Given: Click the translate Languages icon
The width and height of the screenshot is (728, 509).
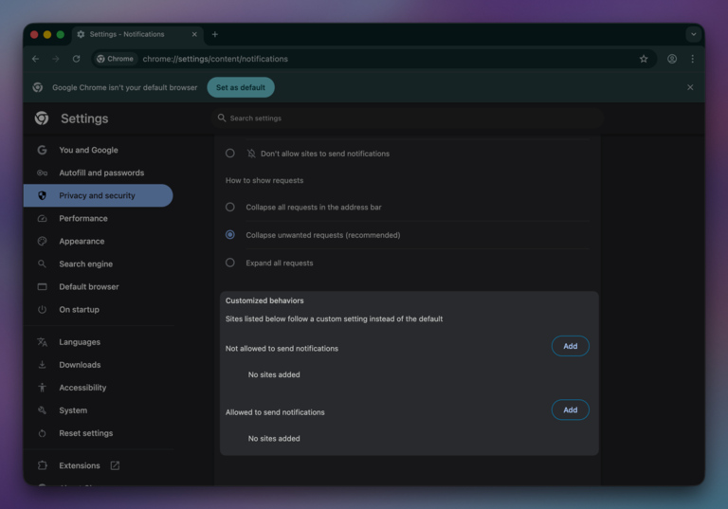Looking at the screenshot, I should coord(43,342).
